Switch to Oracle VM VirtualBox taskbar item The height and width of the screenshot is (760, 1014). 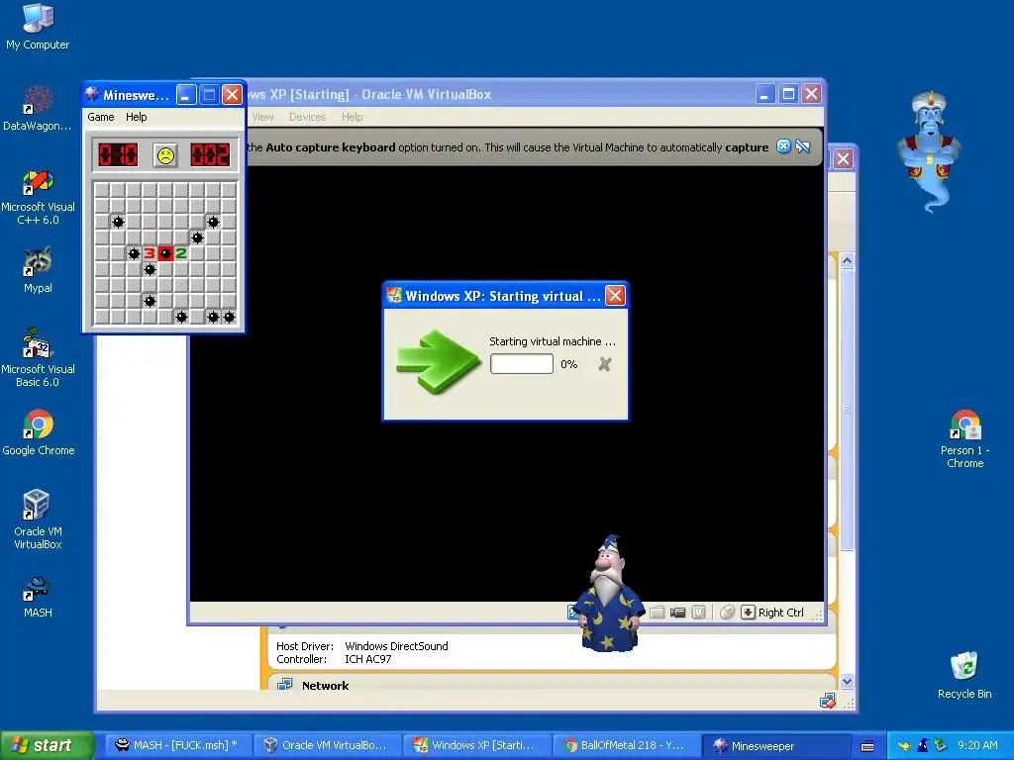tap(327, 745)
